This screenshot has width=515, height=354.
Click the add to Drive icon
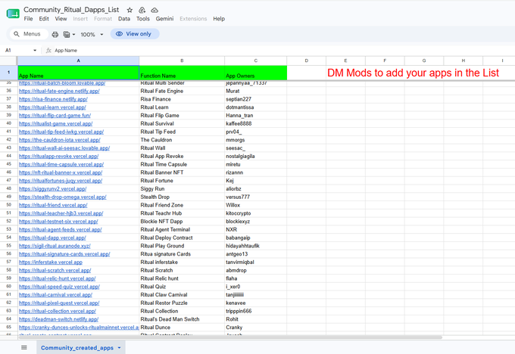click(x=142, y=10)
